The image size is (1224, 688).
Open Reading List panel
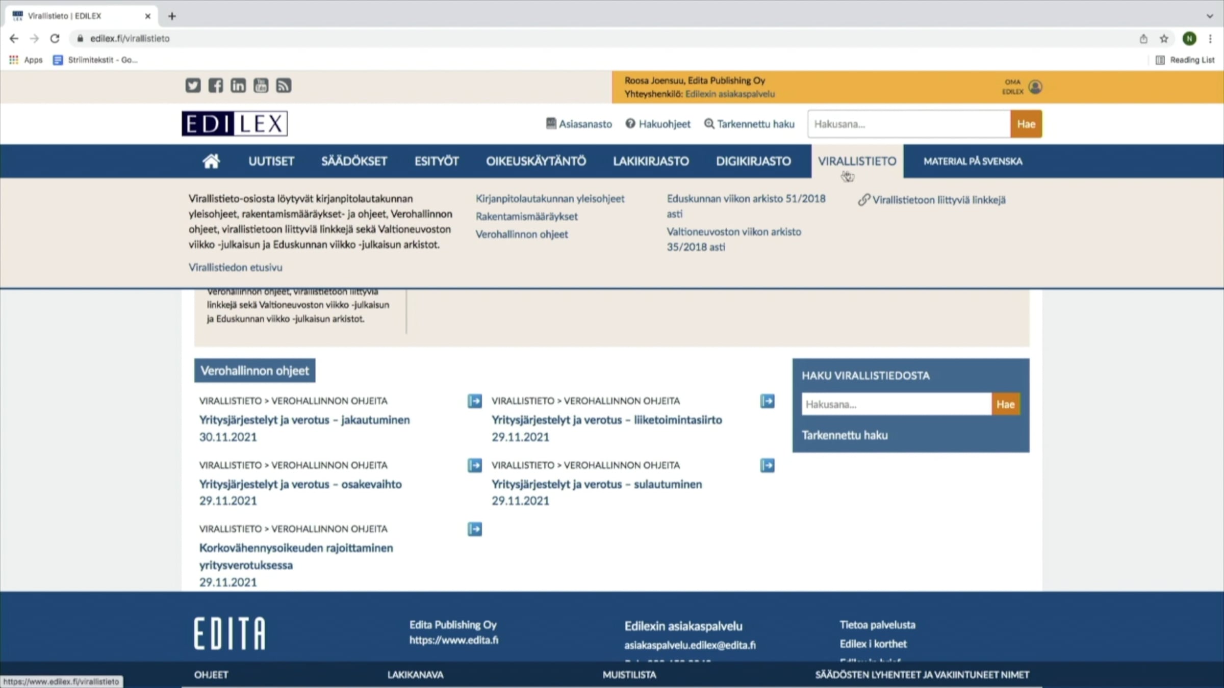point(1185,60)
